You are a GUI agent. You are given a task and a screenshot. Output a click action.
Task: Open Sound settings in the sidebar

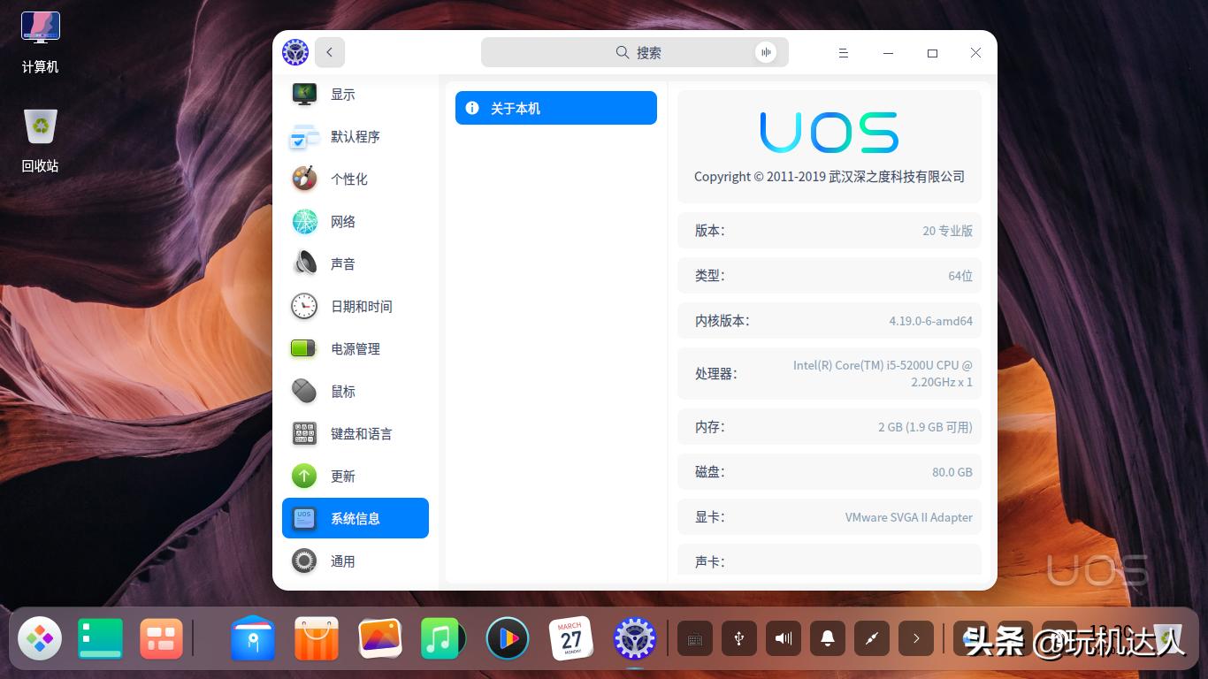pyautogui.click(x=343, y=263)
